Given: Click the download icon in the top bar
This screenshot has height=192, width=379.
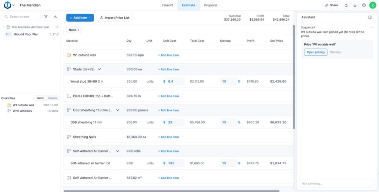Looking at the screenshot, I should pos(355,5).
